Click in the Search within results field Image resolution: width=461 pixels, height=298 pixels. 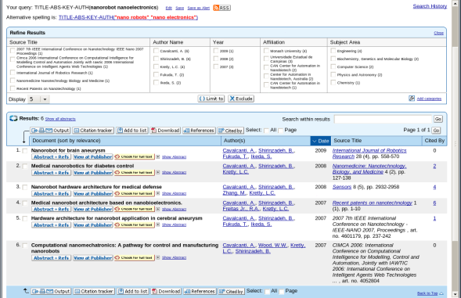click(383, 119)
